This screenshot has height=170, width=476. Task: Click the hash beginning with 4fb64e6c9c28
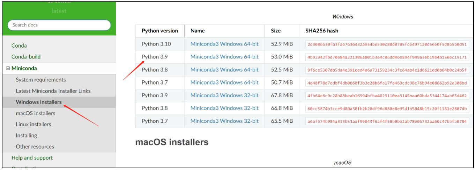tap(387, 96)
